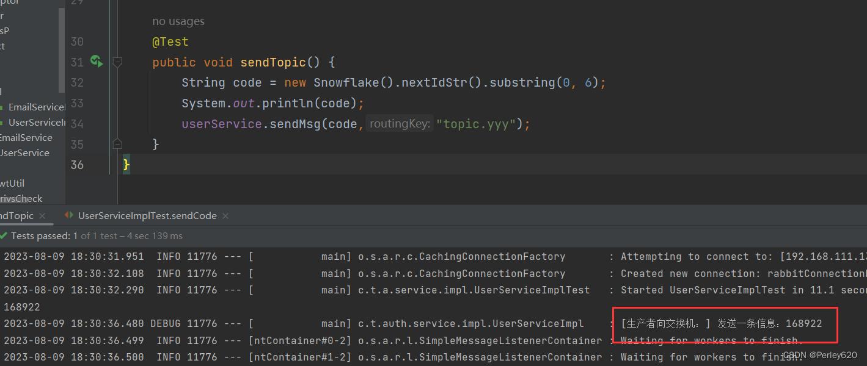Open JwtUtil class in project tree
867x366 pixels.
(12, 183)
